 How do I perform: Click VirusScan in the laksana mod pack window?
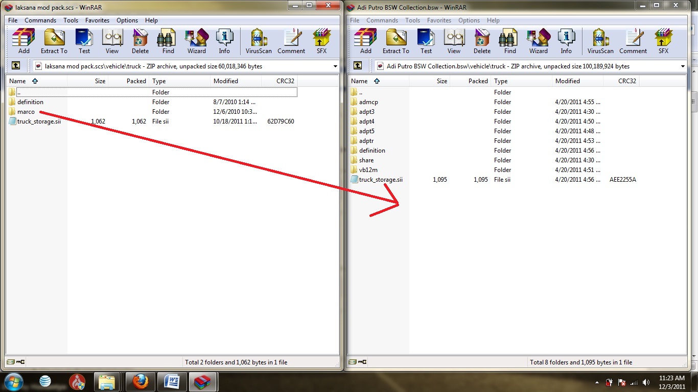(259, 41)
